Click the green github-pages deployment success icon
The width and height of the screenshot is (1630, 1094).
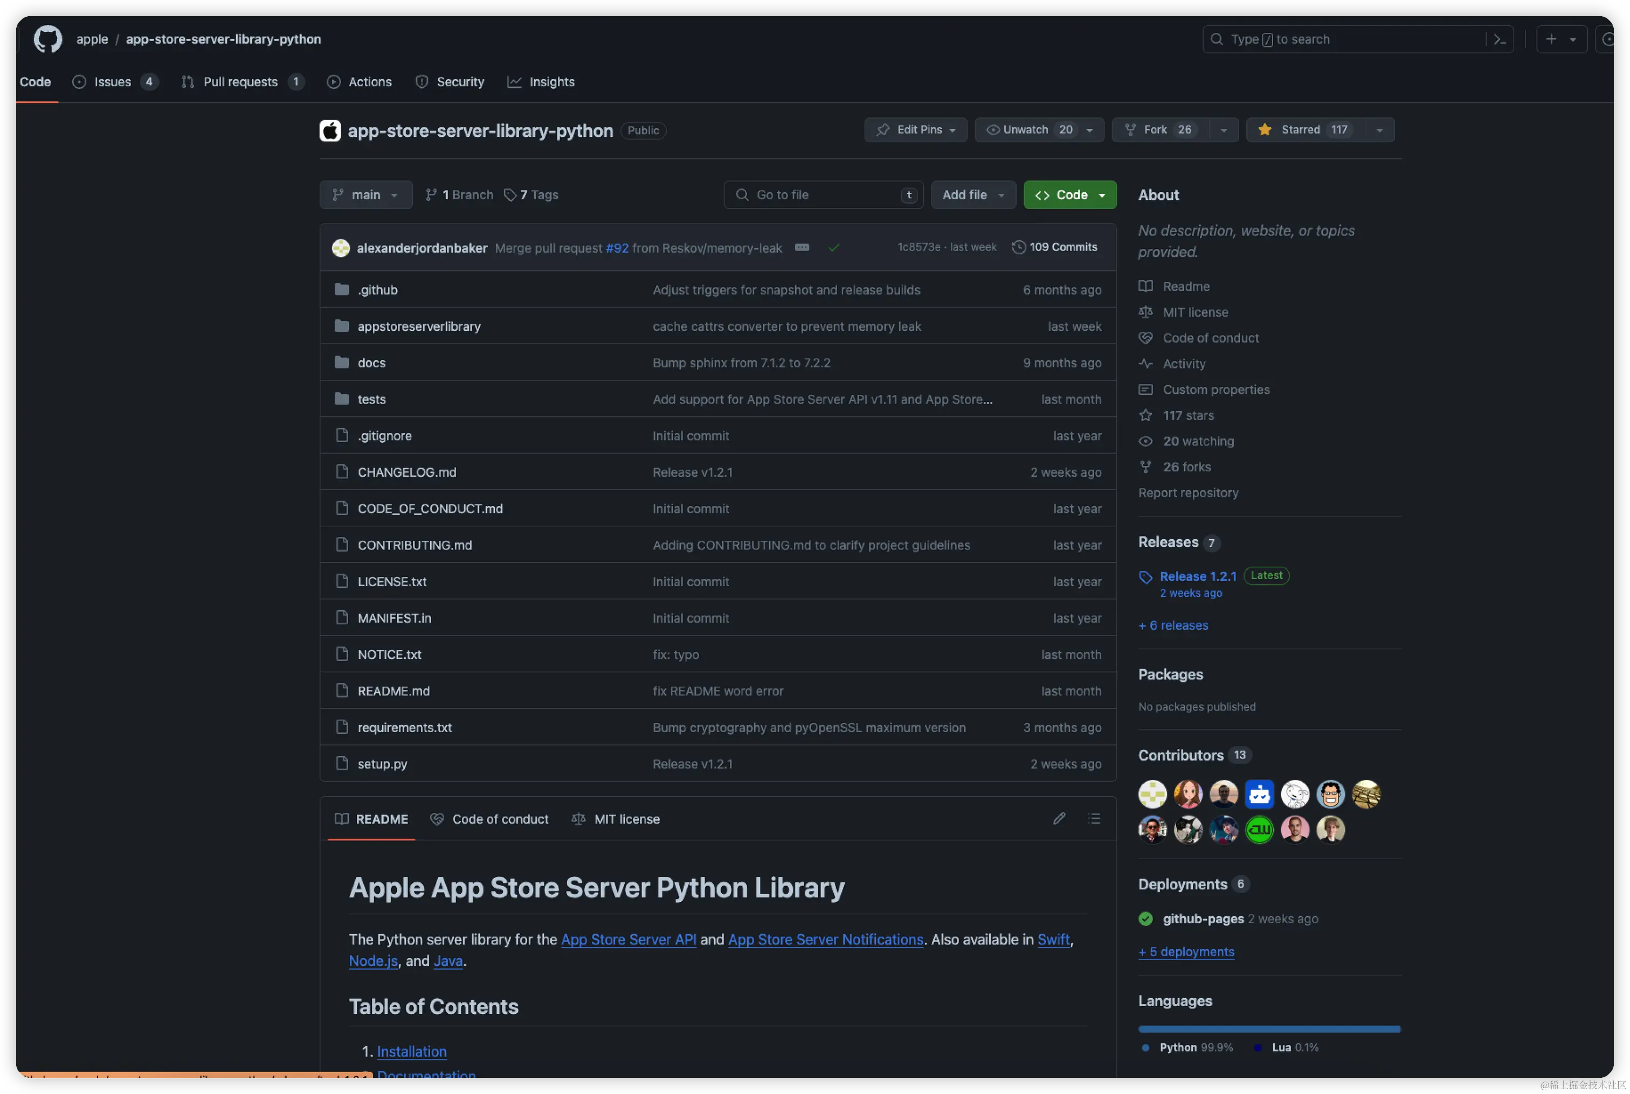point(1145,919)
